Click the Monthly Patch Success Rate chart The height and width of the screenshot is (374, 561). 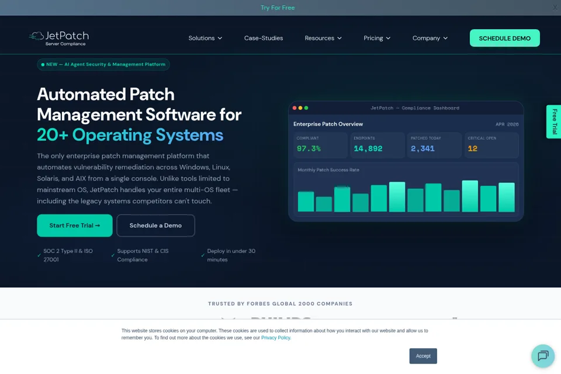[x=406, y=189]
